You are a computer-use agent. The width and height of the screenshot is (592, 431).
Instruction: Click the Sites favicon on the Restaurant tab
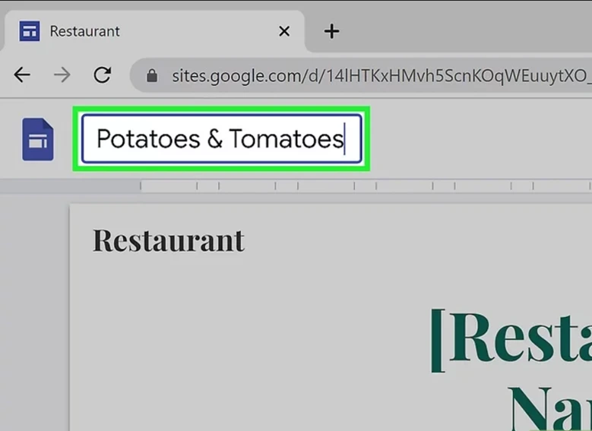coord(30,31)
